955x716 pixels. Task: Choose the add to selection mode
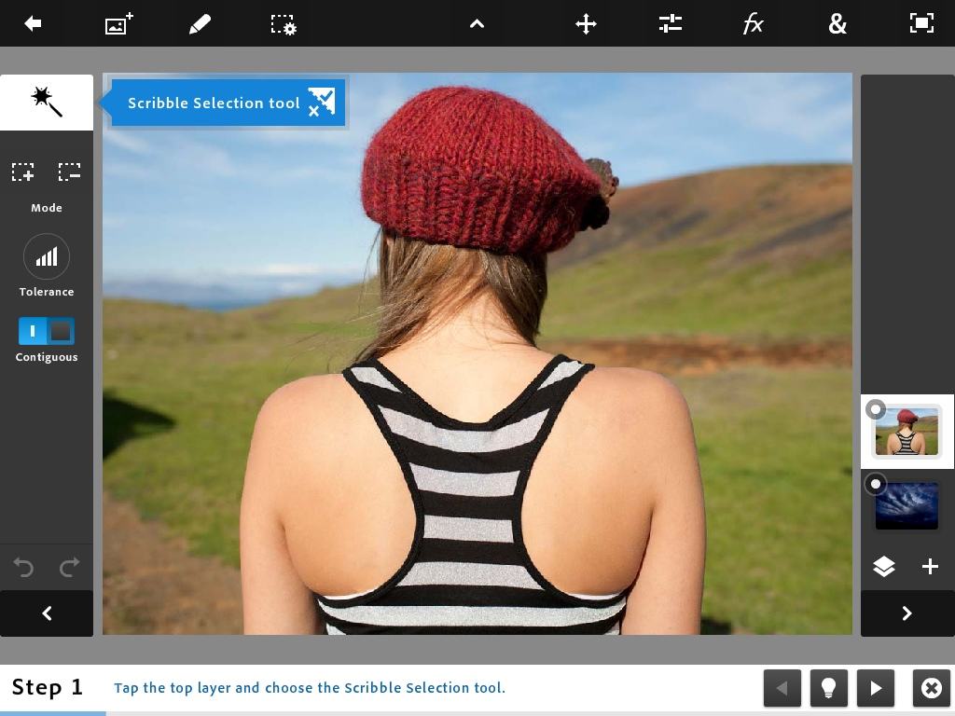[23, 172]
